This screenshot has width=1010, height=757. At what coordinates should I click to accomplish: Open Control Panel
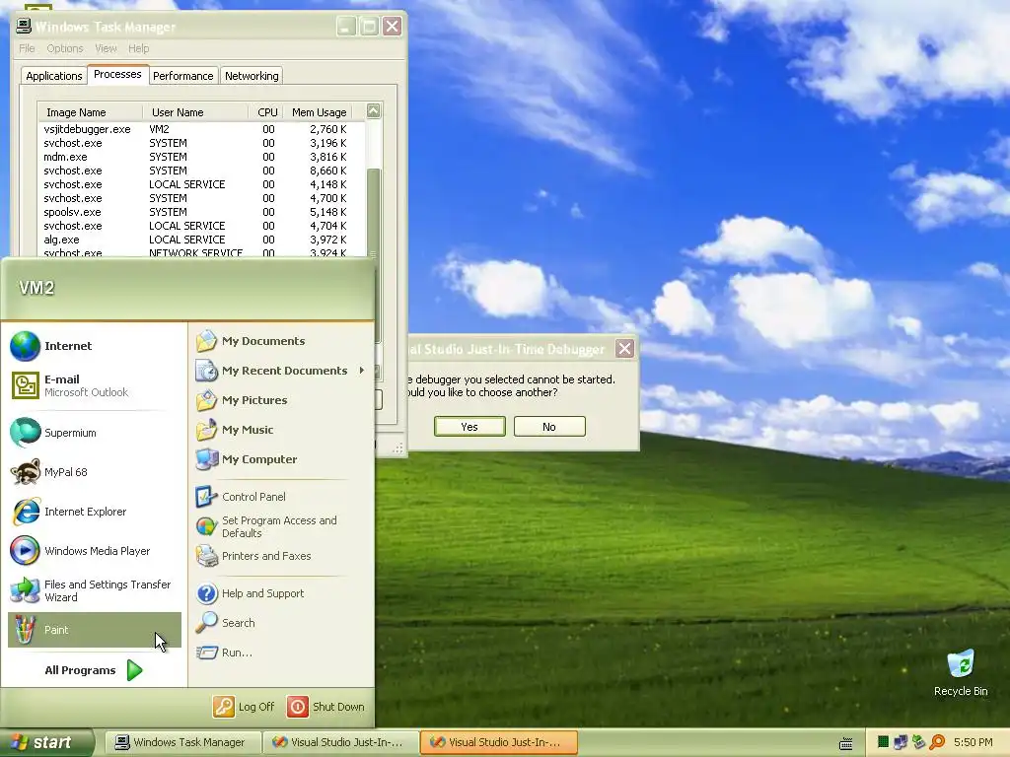[x=281, y=497]
